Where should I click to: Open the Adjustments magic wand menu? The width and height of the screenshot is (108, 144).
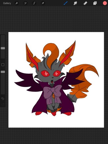[x=25, y=3]
